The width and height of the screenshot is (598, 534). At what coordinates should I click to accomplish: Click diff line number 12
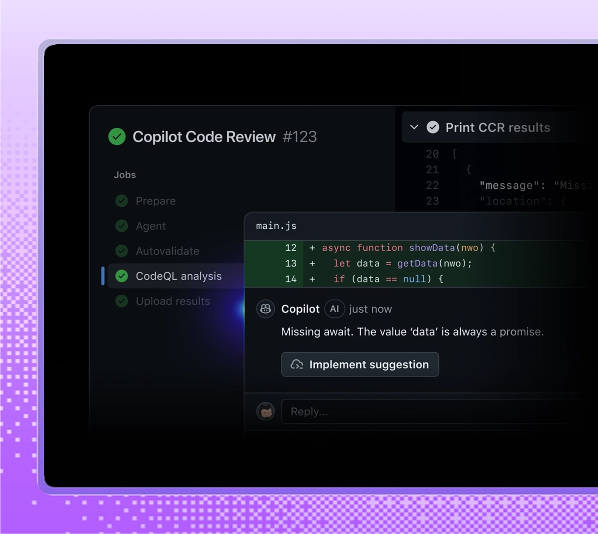click(291, 248)
